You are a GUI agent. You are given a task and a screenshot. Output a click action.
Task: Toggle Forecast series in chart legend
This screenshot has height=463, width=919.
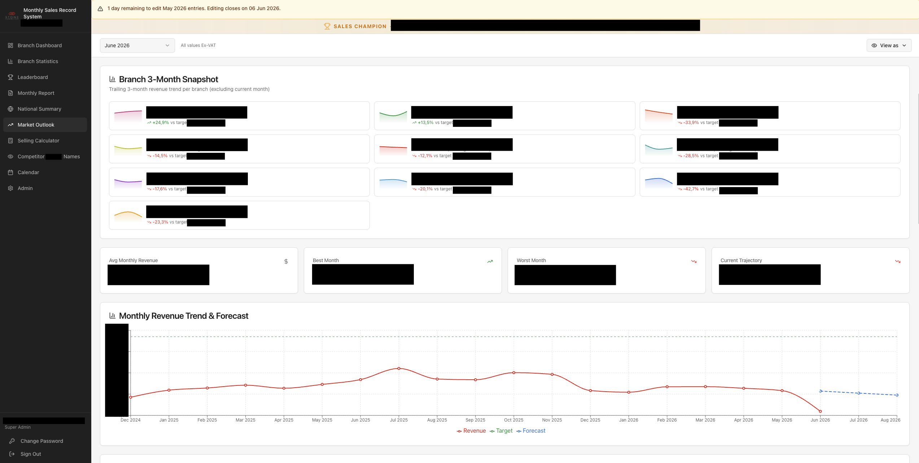pos(531,431)
